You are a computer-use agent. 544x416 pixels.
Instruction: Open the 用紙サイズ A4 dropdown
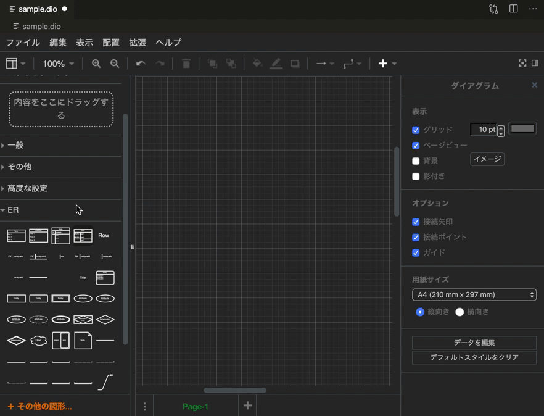pos(474,294)
